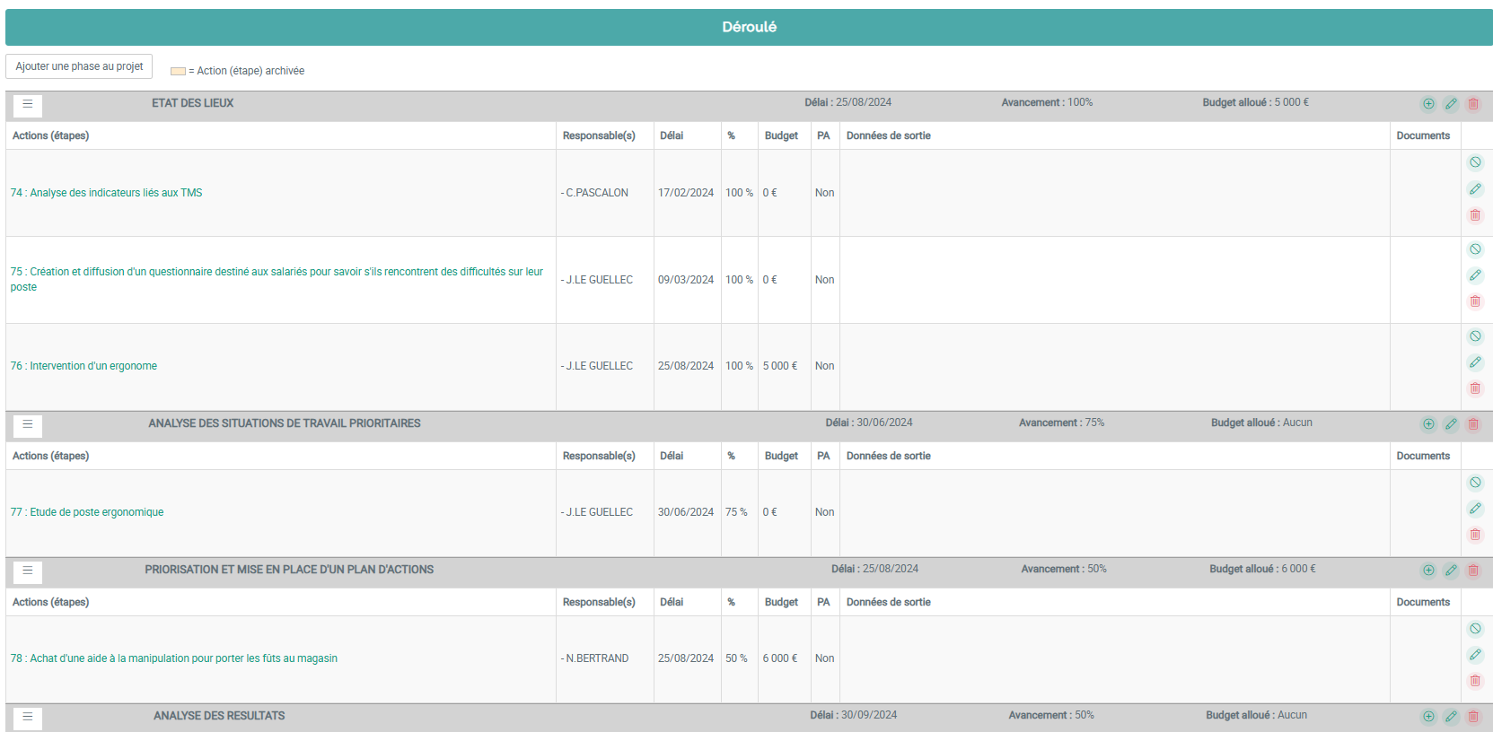Click the 75 % progress cell

point(740,512)
